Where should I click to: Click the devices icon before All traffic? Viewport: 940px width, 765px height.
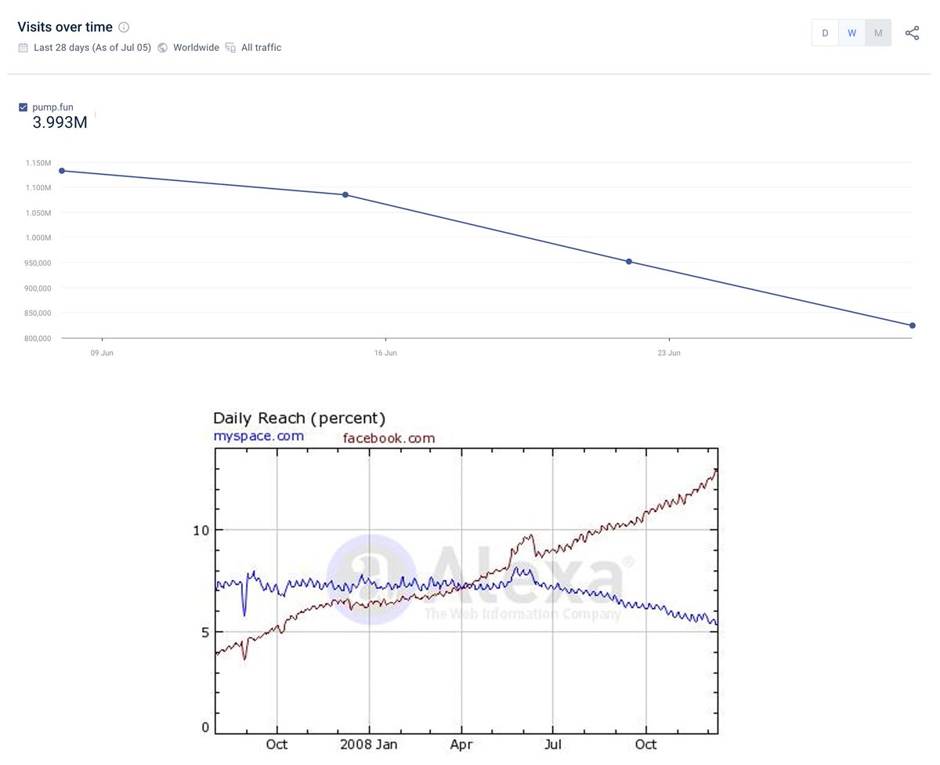(230, 48)
